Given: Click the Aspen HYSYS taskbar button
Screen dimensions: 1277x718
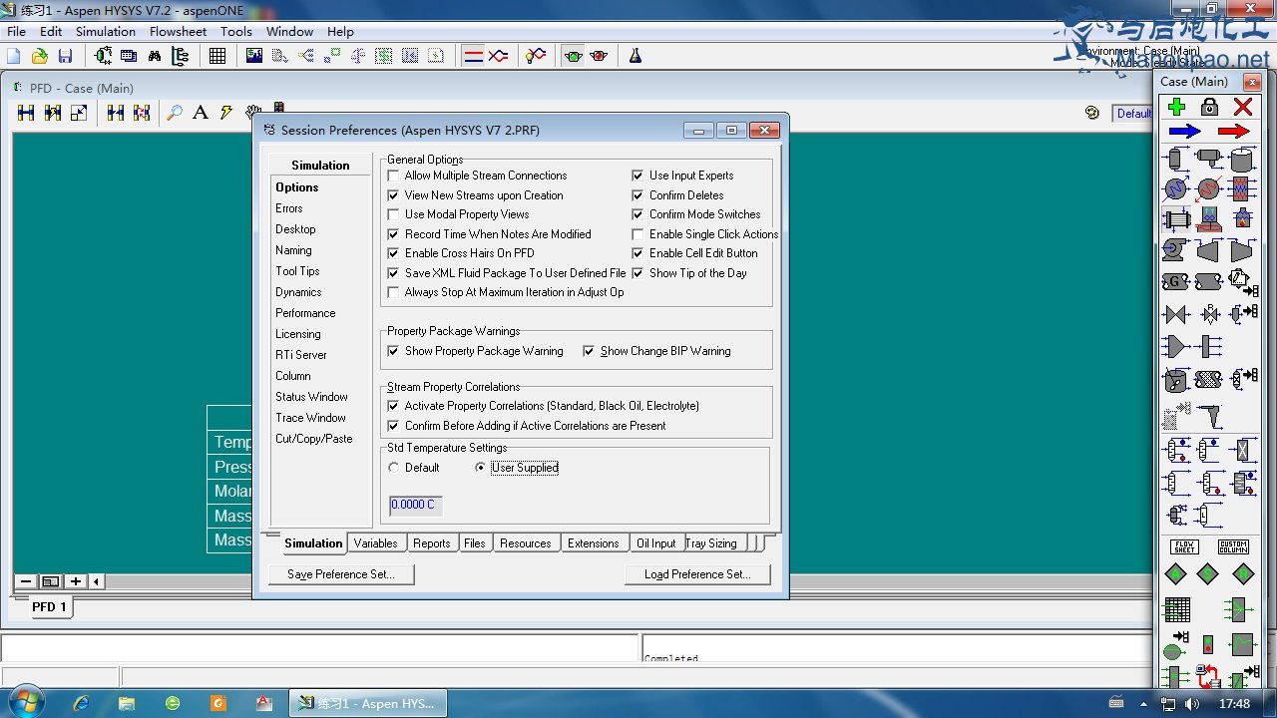Looking at the screenshot, I should click(368, 703).
